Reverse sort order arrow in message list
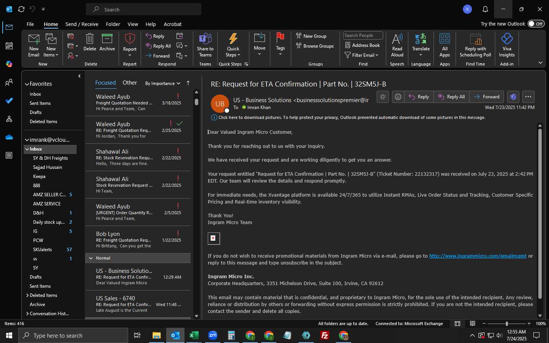The height and width of the screenshot is (343, 549). 188,83
